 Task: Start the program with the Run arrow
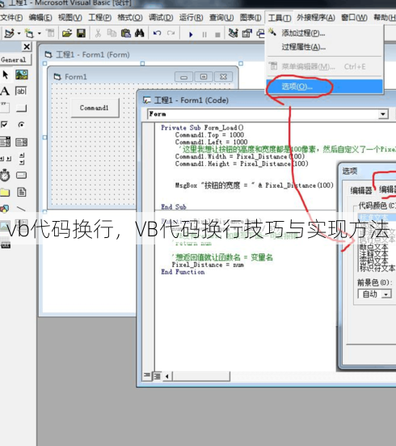tap(191, 35)
